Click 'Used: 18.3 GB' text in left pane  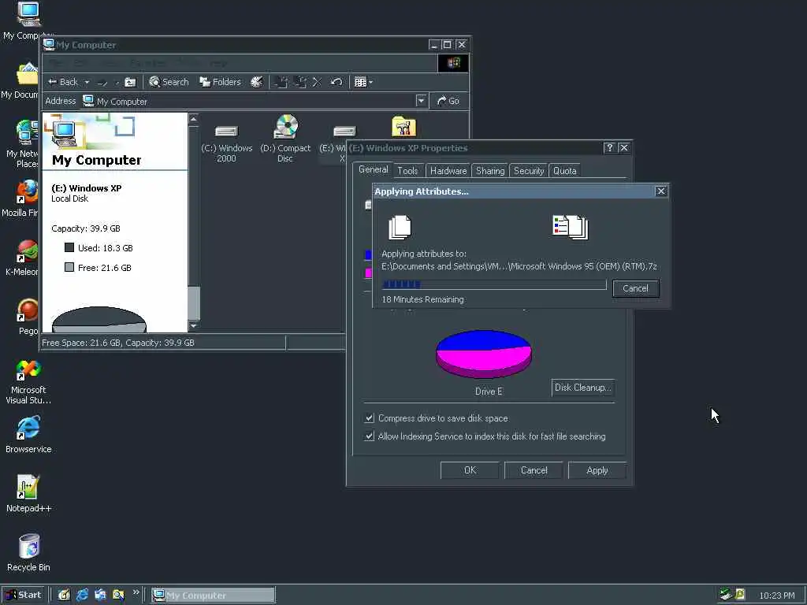point(105,248)
